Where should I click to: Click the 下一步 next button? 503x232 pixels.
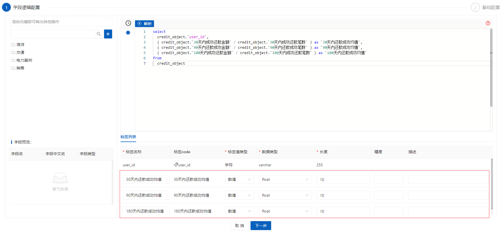coord(261,226)
